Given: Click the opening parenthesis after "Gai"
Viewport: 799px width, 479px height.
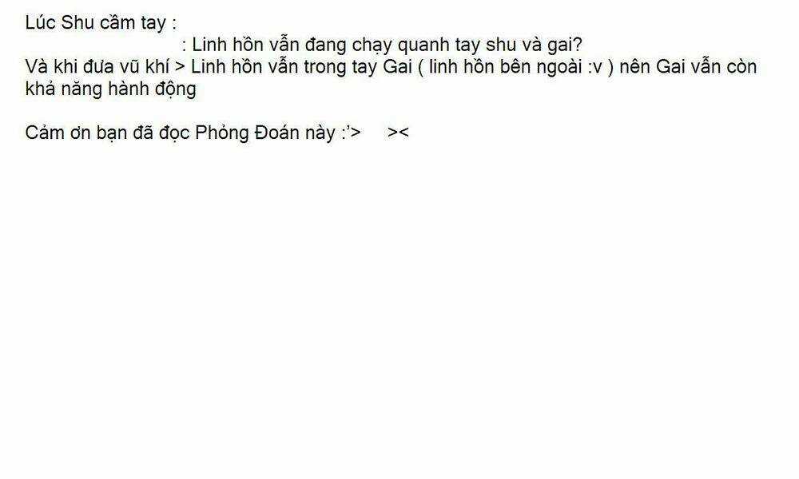Looking at the screenshot, I should (x=420, y=68).
